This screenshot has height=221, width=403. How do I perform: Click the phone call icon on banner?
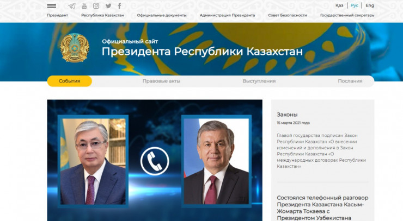[155, 160]
